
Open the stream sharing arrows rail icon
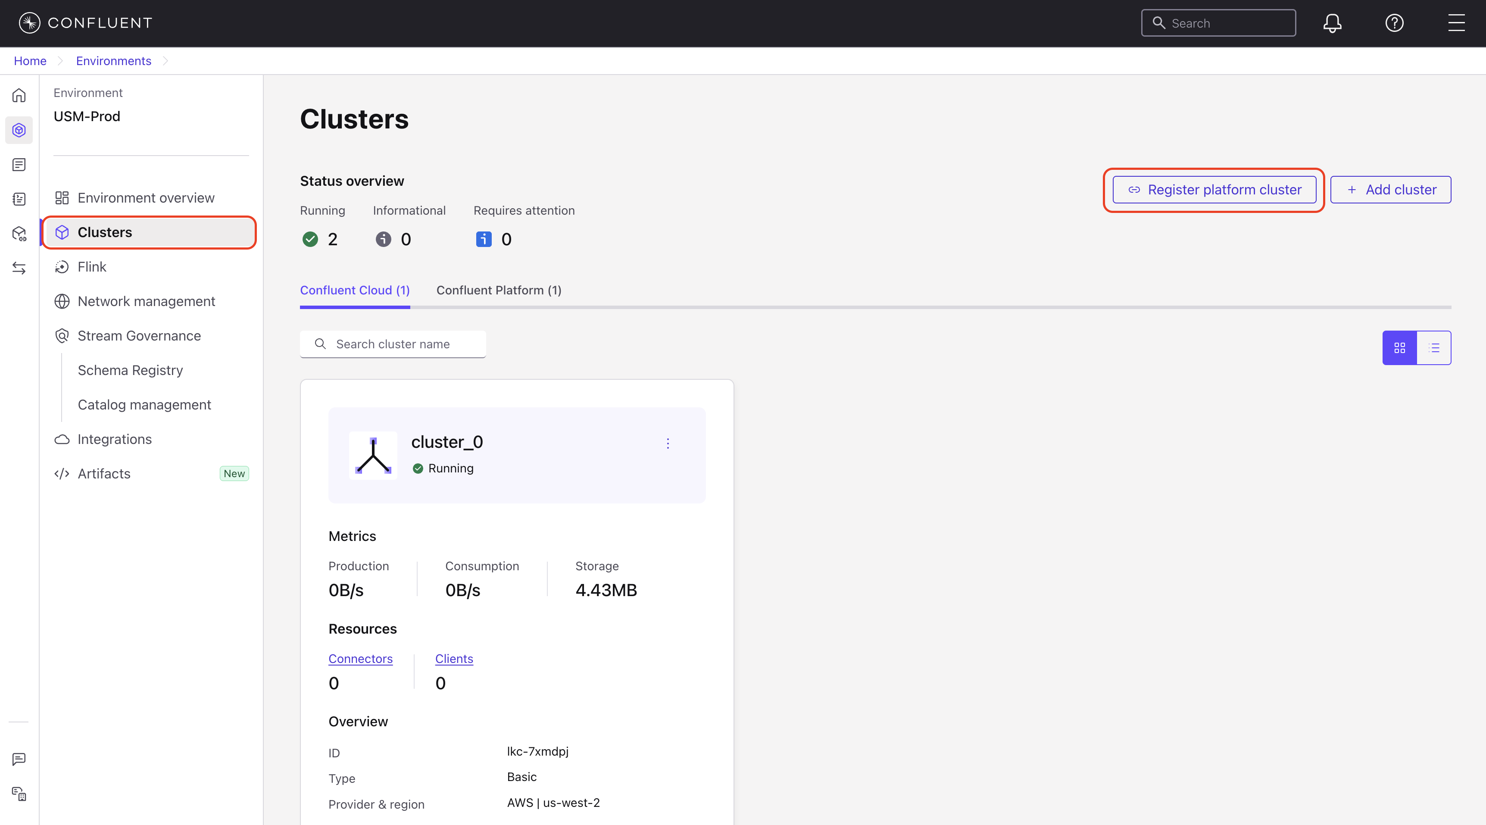(19, 268)
